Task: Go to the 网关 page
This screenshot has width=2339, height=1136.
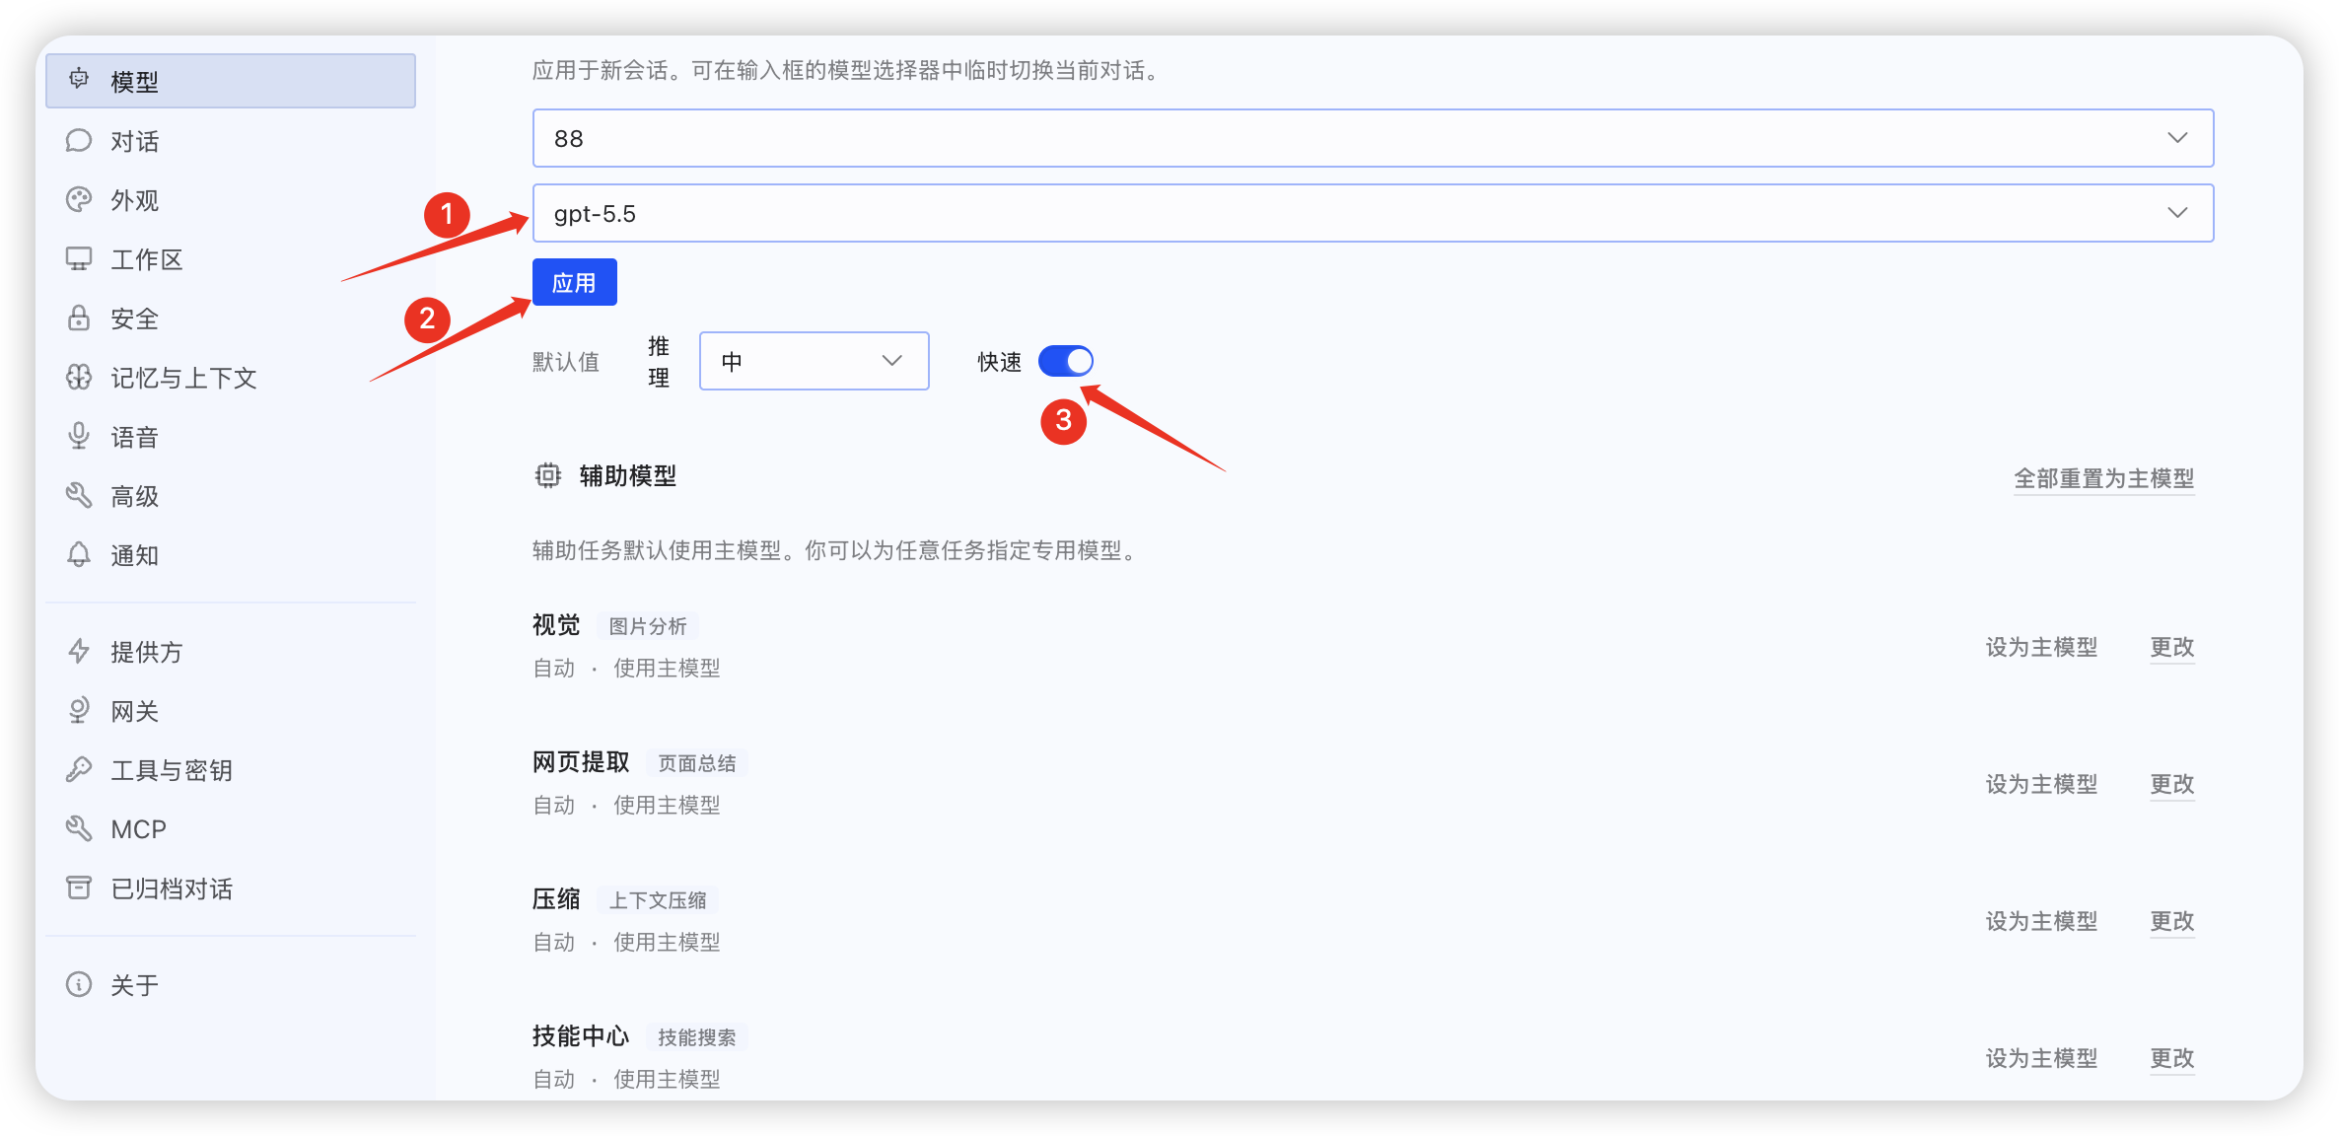Action: coord(231,710)
